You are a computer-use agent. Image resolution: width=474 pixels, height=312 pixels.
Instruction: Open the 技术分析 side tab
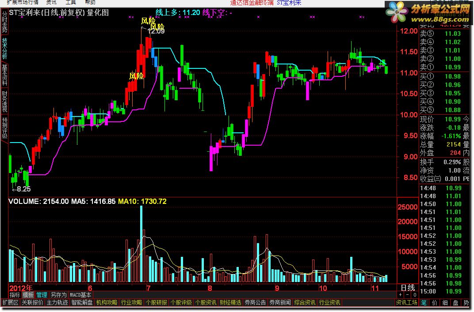click(x=4, y=48)
